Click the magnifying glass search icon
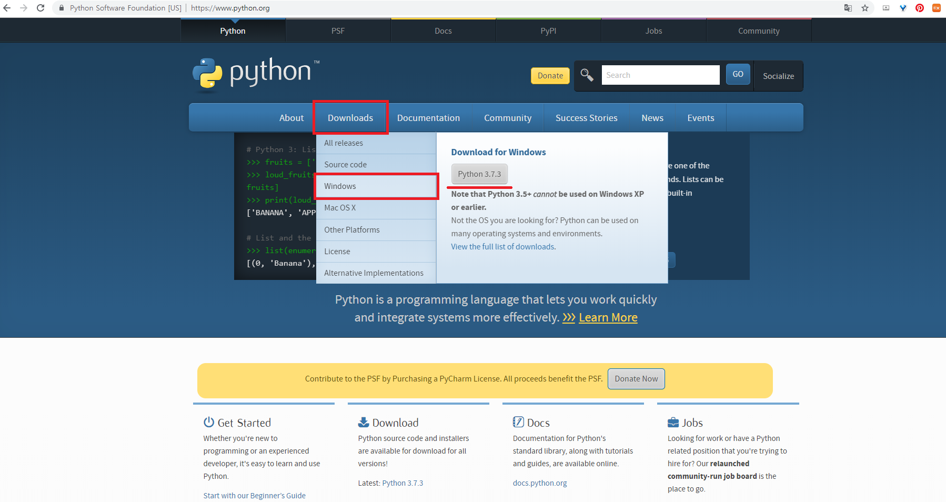 pos(587,75)
